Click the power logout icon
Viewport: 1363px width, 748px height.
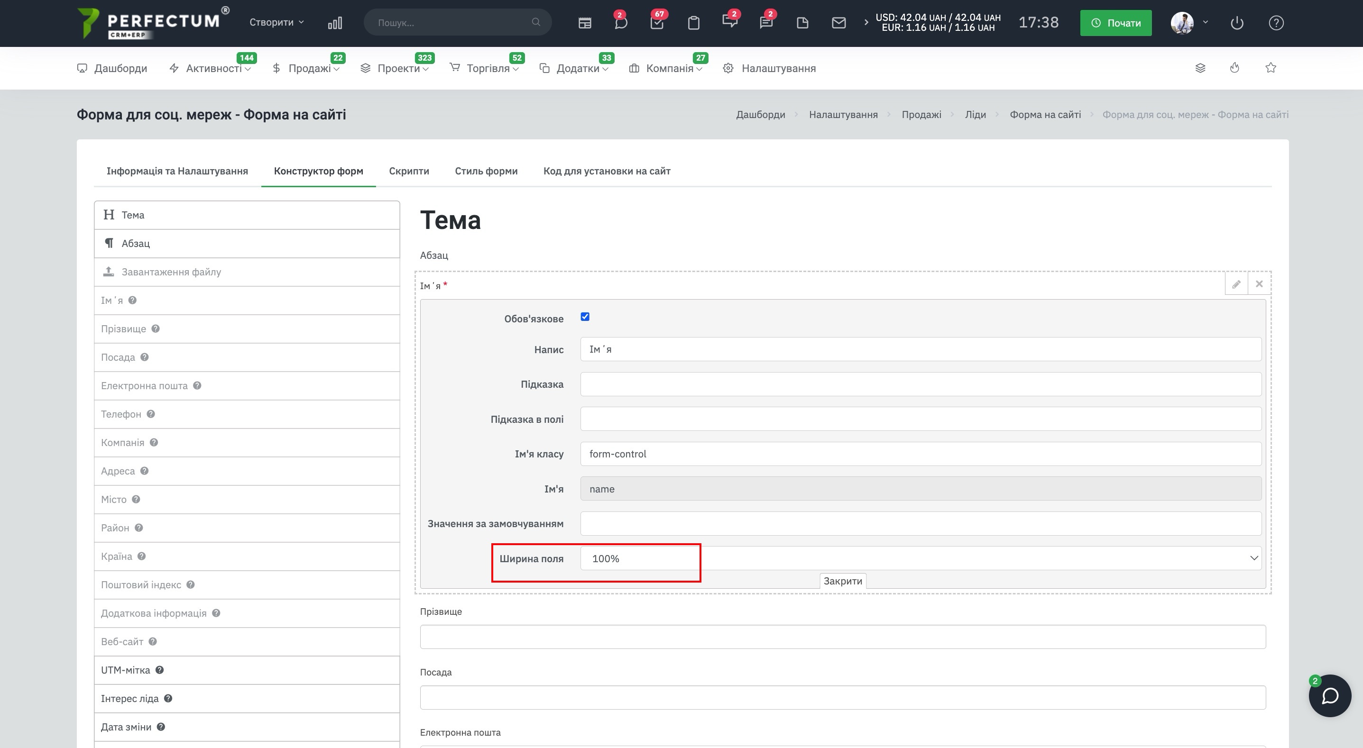coord(1236,23)
